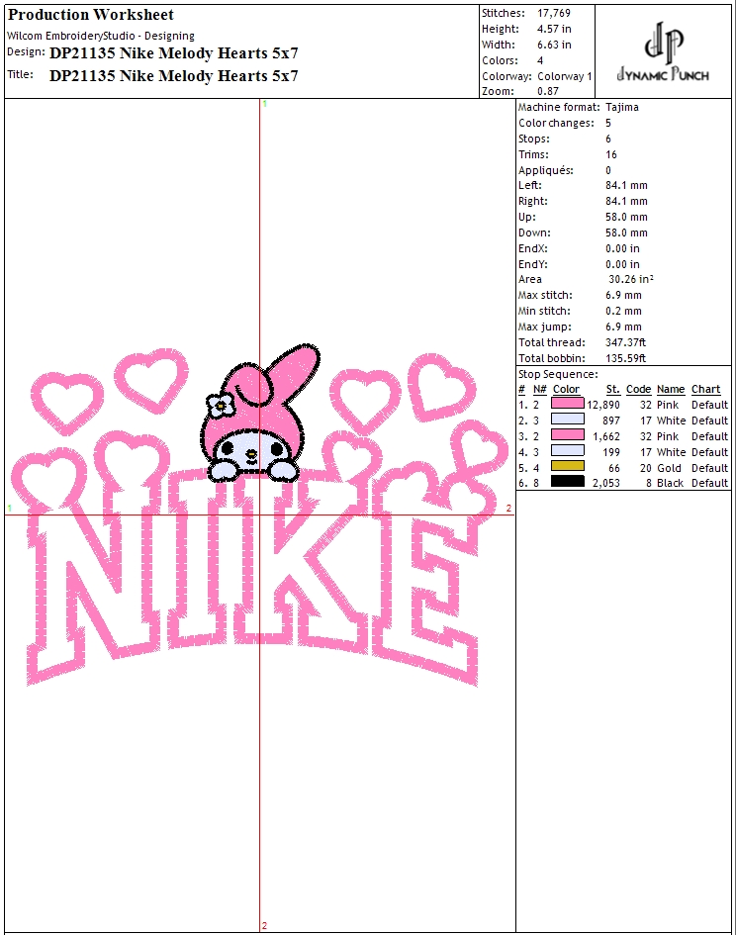Click the EndX value 0.00 in
The image size is (736, 935).
[x=622, y=248]
